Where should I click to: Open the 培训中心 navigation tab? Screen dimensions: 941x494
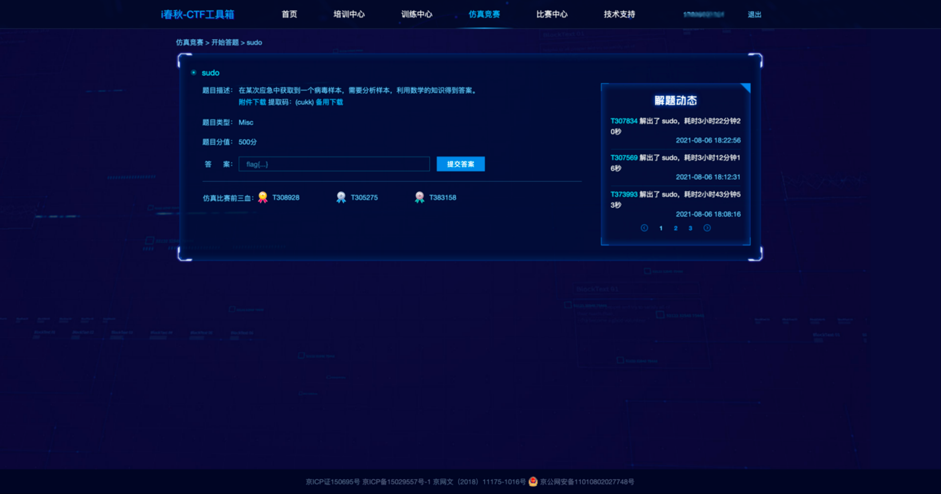point(349,14)
